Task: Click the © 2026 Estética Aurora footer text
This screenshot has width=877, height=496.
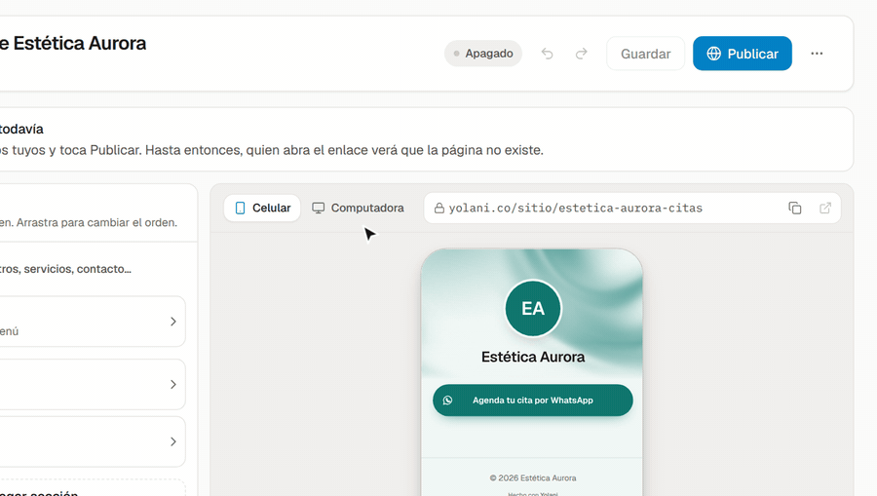Action: click(533, 478)
